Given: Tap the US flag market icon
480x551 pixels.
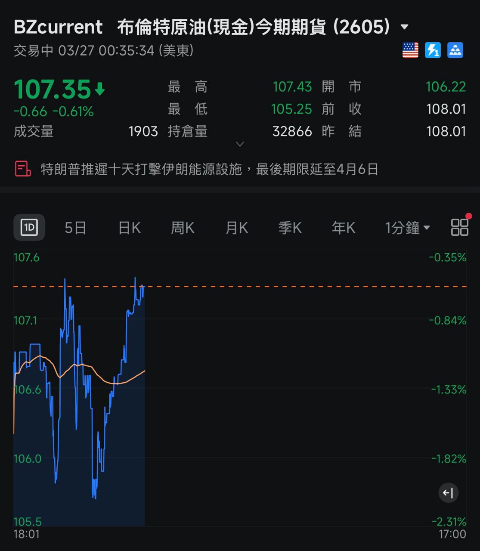Looking at the screenshot, I should 410,50.
